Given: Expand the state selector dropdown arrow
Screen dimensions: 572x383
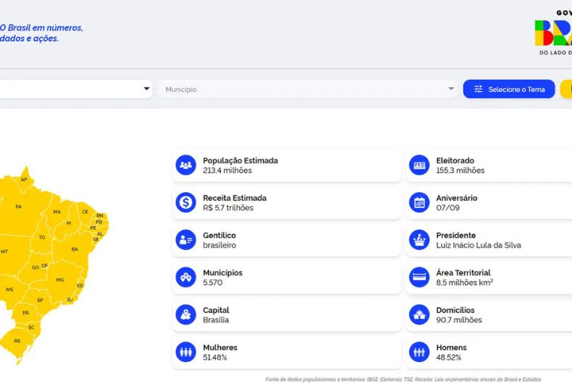Looking at the screenshot, I should (146, 90).
